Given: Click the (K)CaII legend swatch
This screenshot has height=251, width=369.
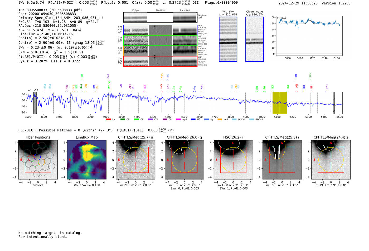Looking at the screenshot, I should [x=234, y=119].
